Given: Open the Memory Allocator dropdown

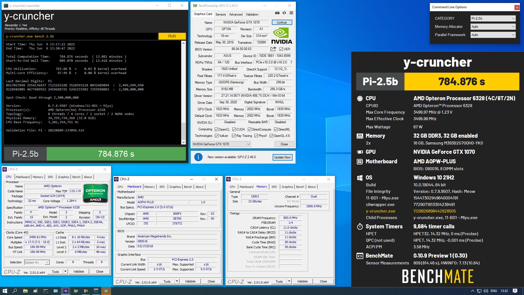Looking at the screenshot, I should [x=493, y=27].
